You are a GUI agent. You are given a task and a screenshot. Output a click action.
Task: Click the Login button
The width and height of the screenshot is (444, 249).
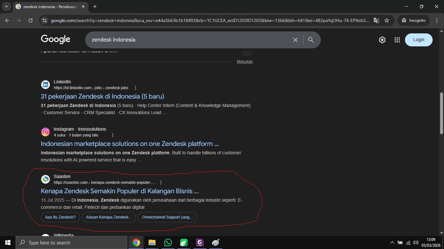click(x=419, y=40)
